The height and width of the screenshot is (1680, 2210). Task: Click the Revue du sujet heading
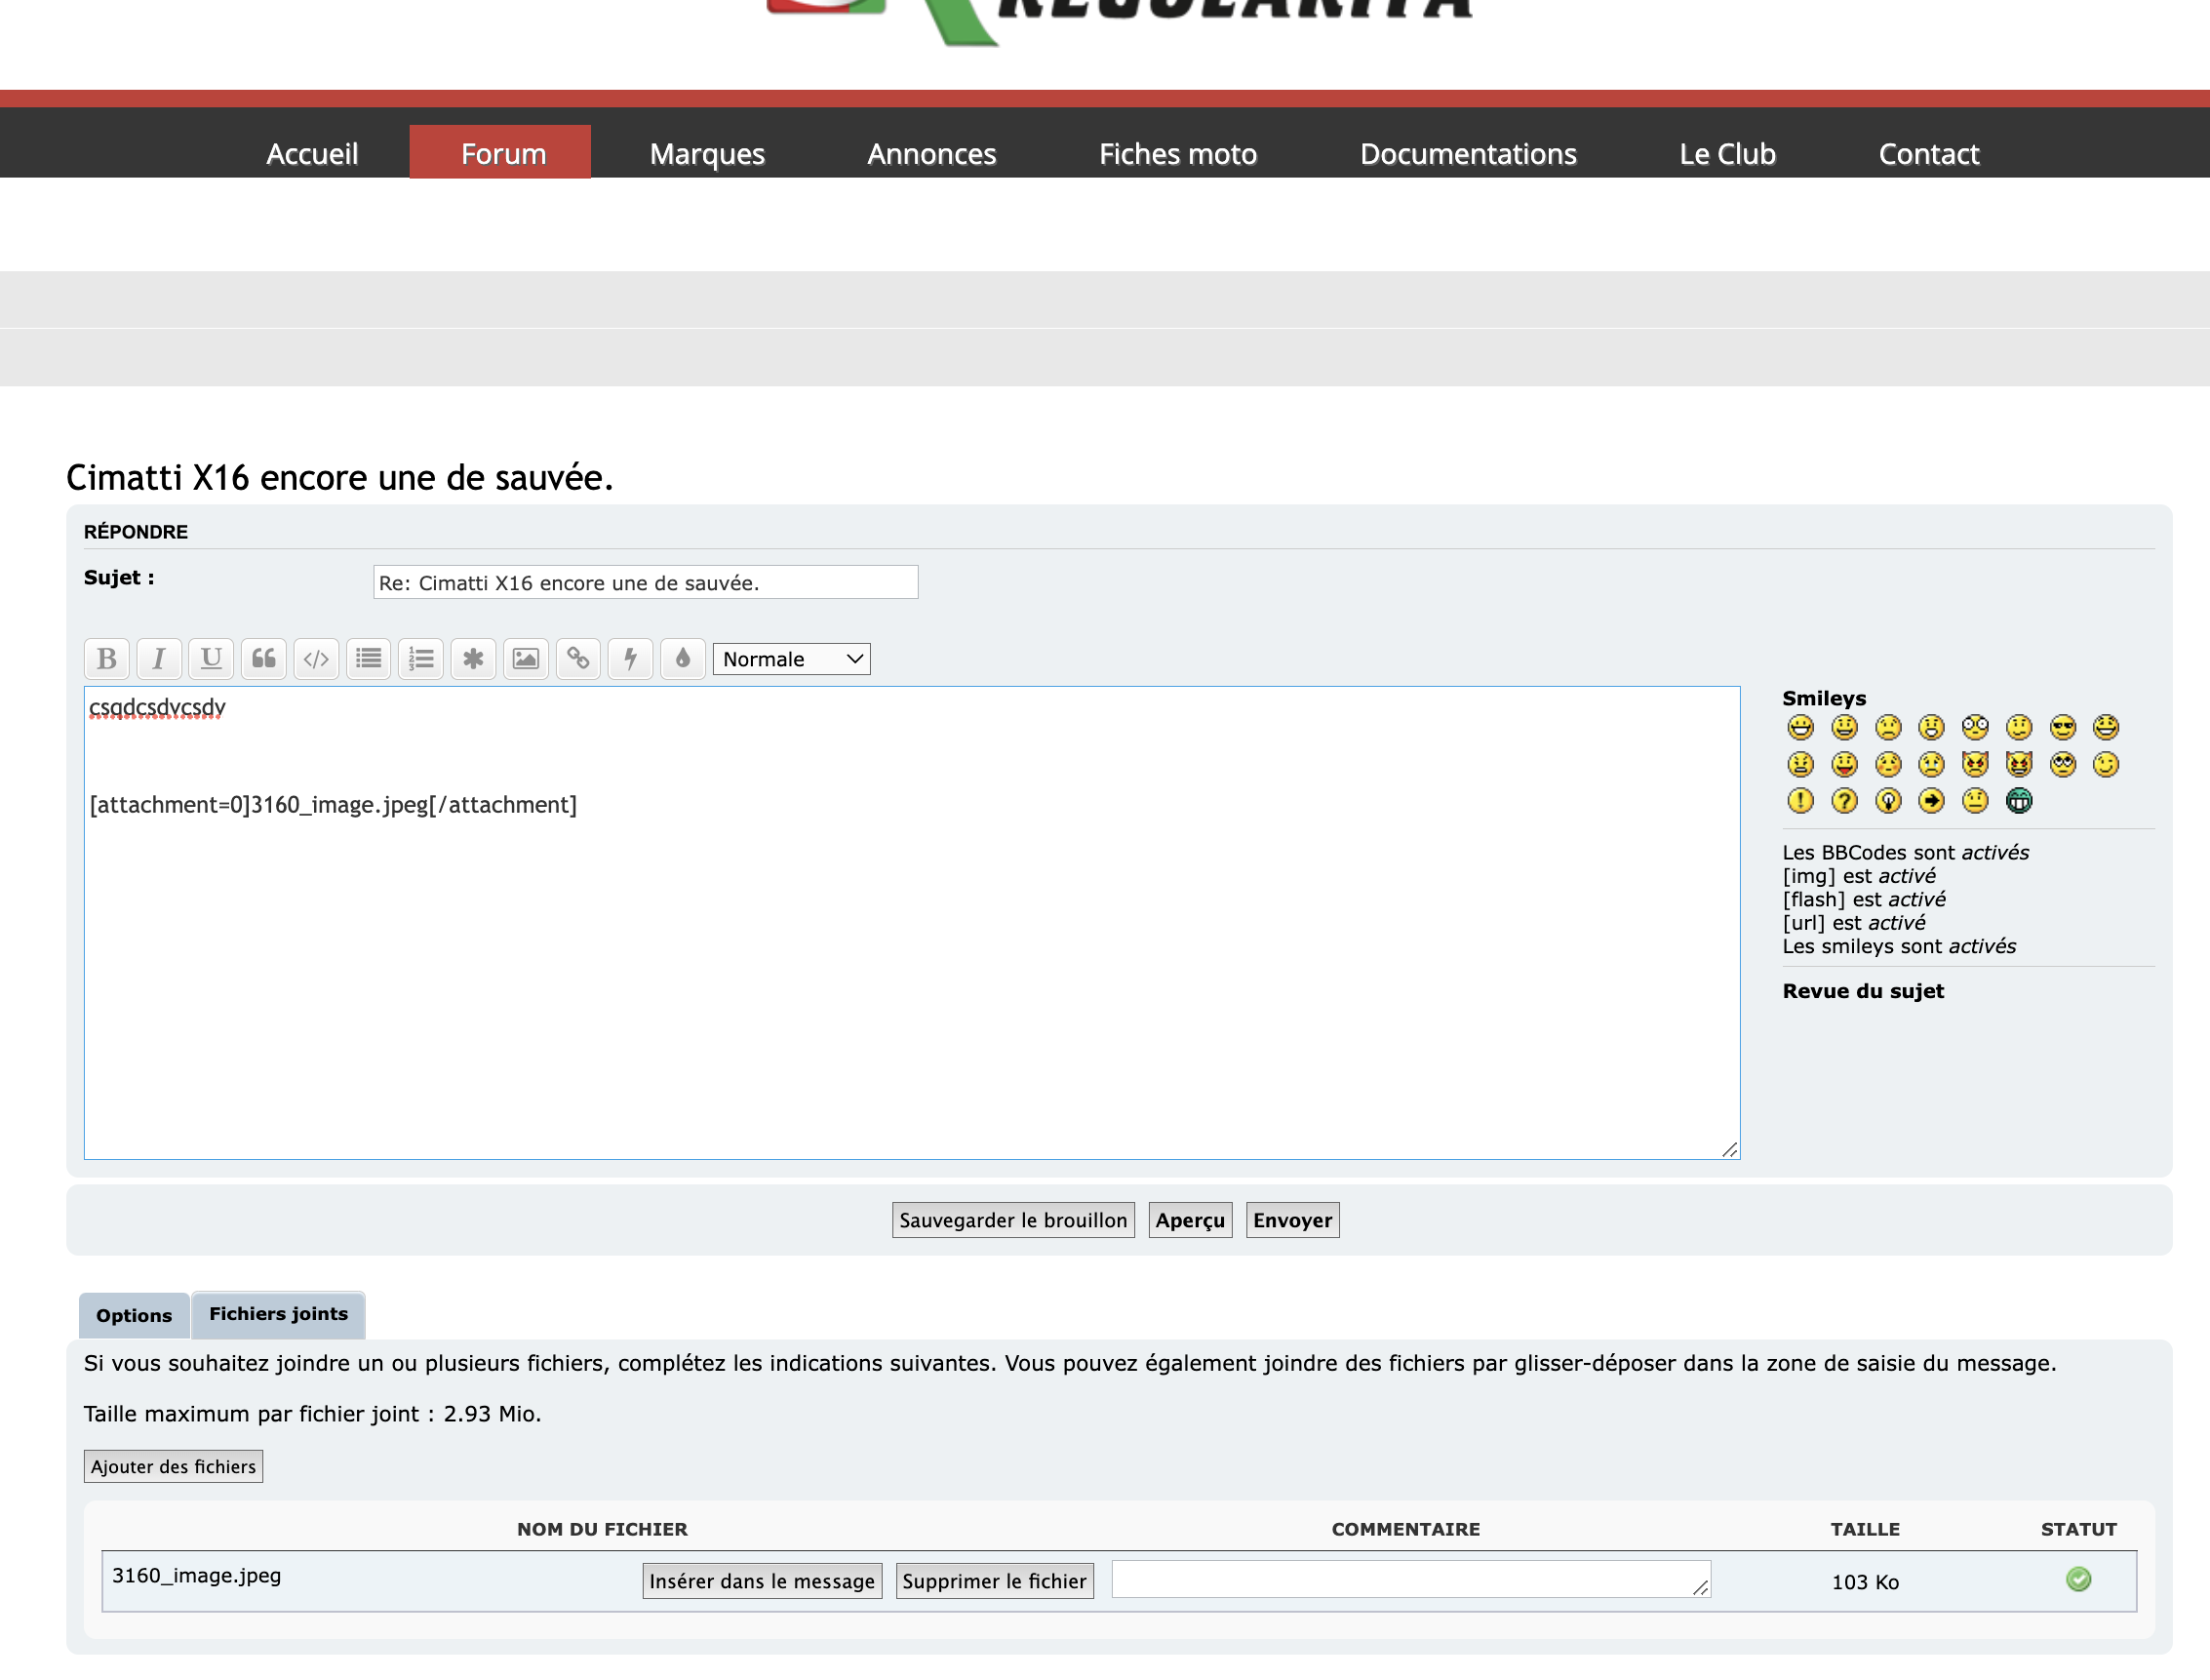(1863, 991)
